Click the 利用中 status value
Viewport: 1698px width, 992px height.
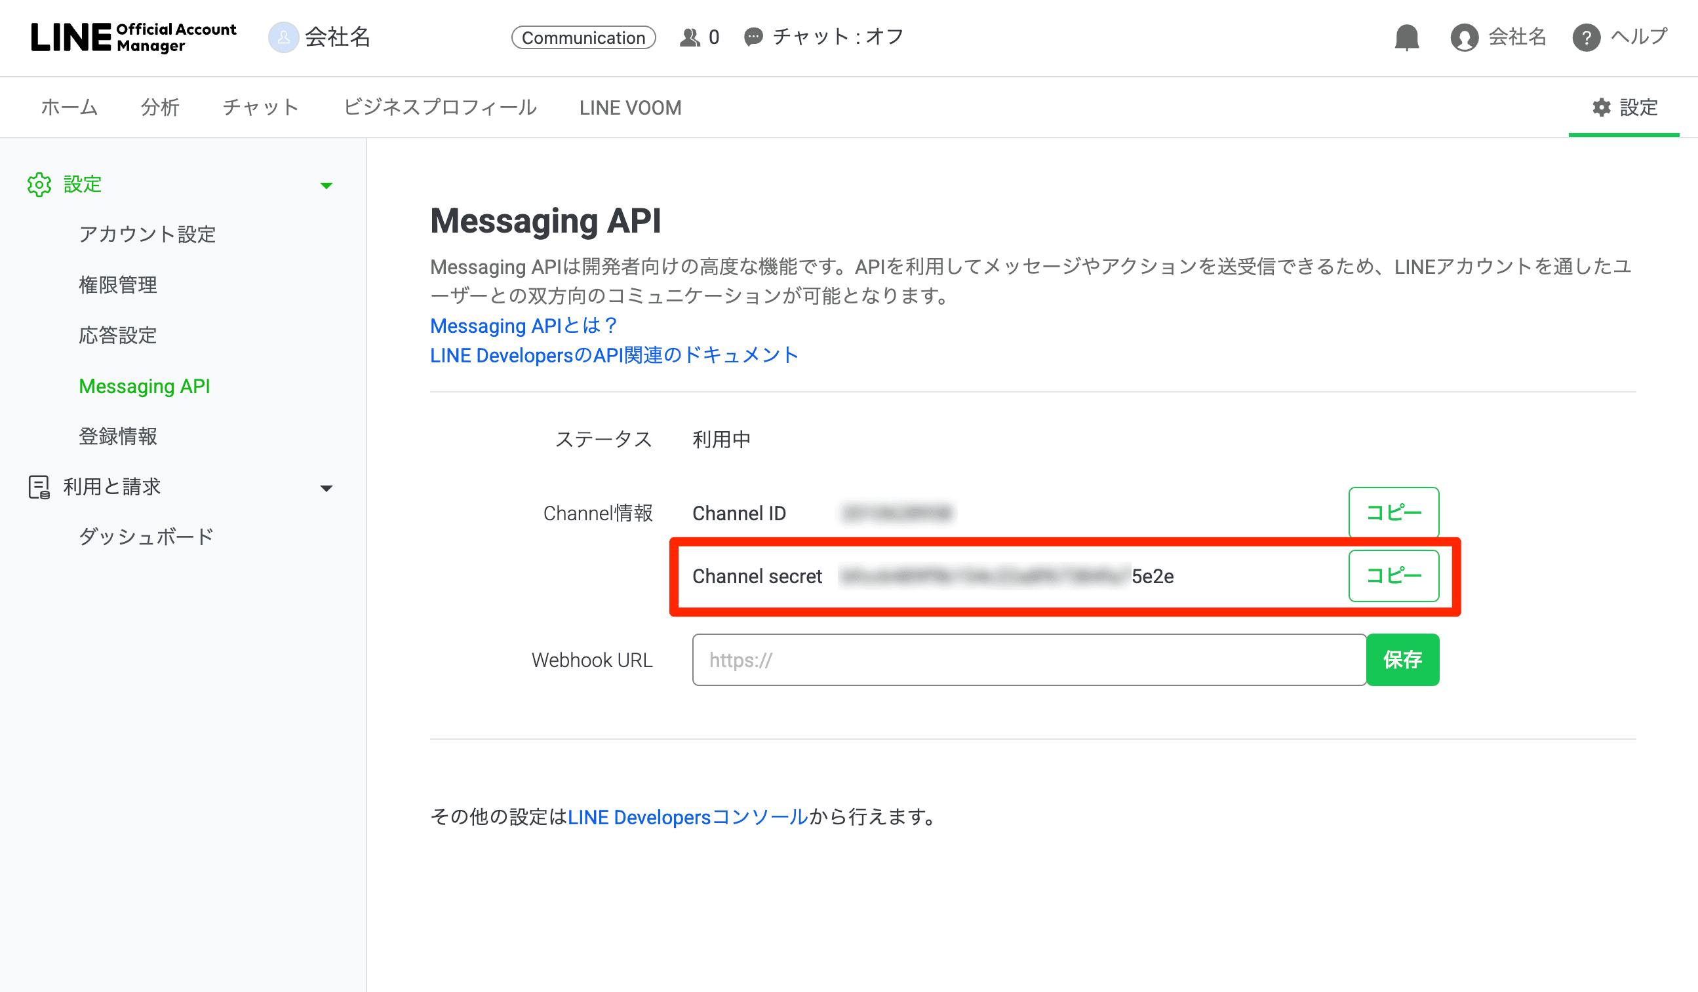pyautogui.click(x=722, y=440)
